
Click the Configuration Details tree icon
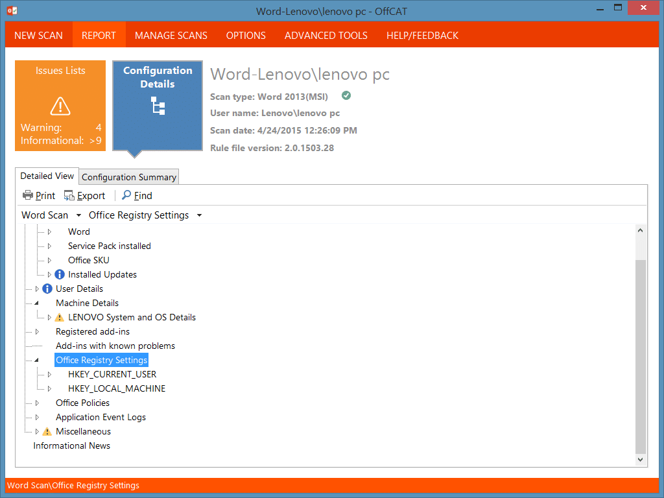157,107
